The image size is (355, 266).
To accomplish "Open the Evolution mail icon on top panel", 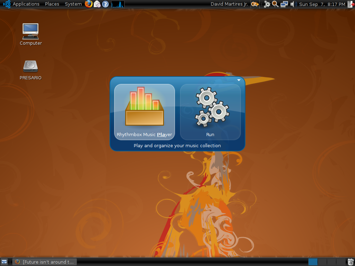I will [x=97, y=4].
